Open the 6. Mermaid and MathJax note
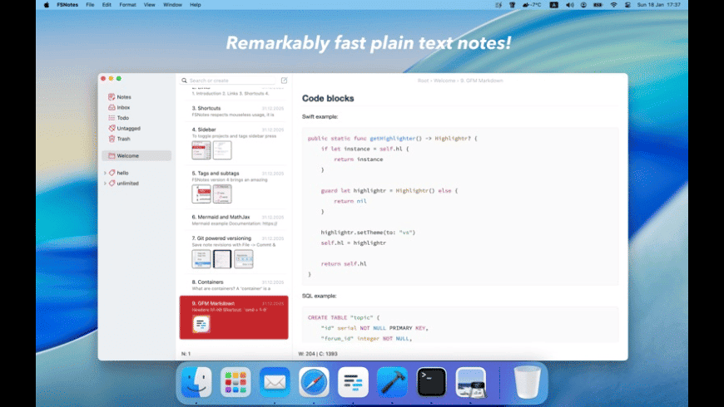Image resolution: width=724 pixels, height=407 pixels. tap(234, 220)
